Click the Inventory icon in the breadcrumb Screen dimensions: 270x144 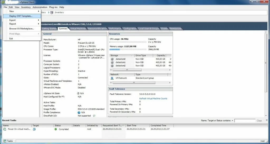[x=52, y=12]
